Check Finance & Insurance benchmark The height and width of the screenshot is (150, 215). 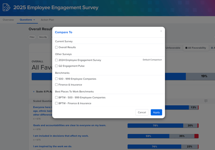pos(56,85)
